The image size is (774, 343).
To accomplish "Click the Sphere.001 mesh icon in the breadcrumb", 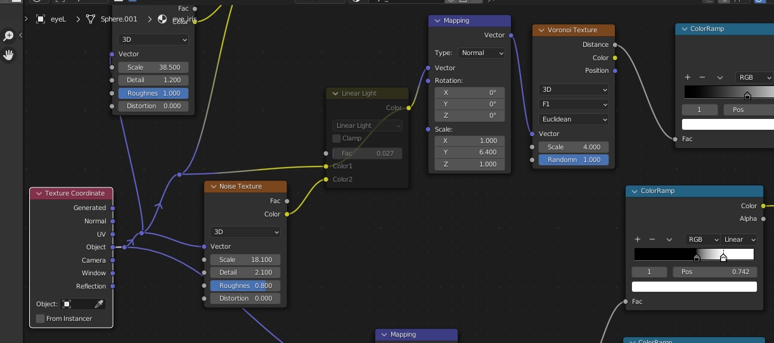I will [x=91, y=19].
